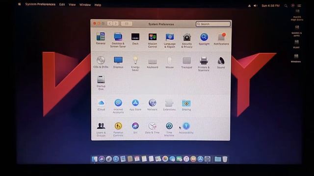
Task: Open the Startup Disk pane
Action: pyautogui.click(x=101, y=83)
